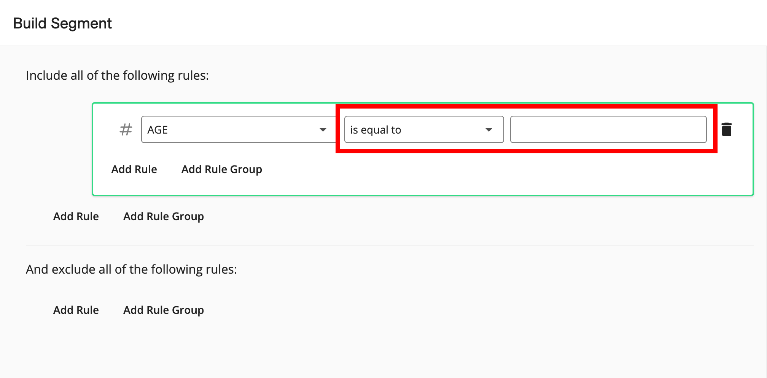Add Rule Group under the exclude section
The image size is (767, 378).
(163, 310)
